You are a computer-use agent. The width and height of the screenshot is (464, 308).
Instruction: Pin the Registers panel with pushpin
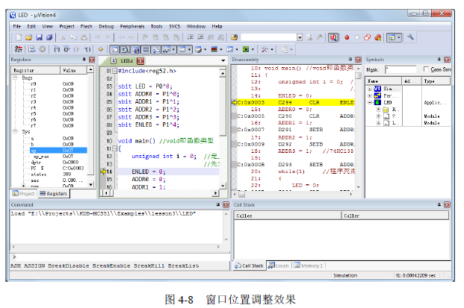[82, 59]
